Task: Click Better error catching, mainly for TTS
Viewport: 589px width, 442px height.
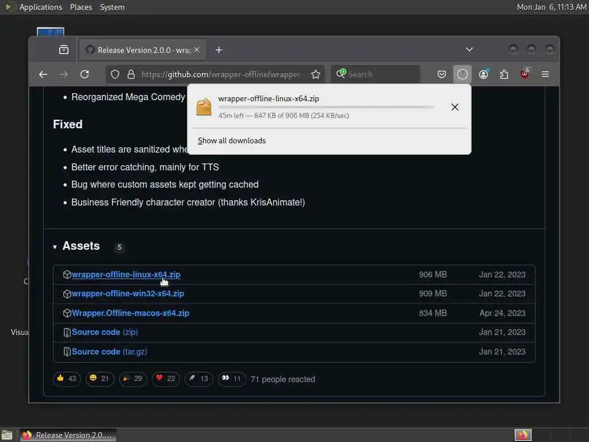Action: (145, 167)
